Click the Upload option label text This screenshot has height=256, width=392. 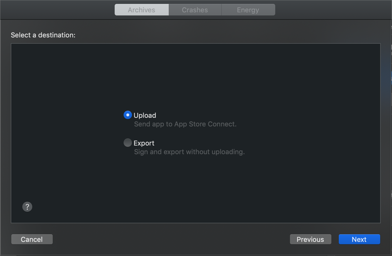[145, 115]
